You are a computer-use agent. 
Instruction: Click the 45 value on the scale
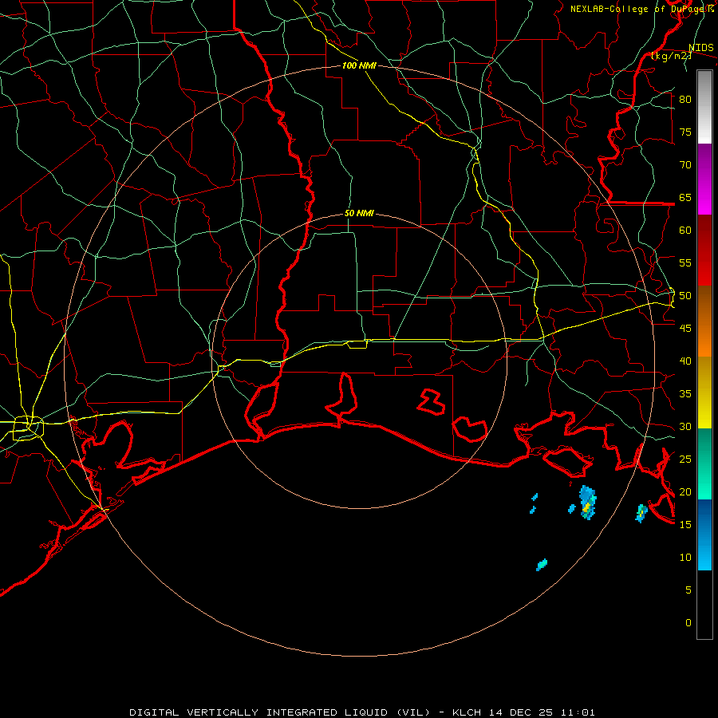(685, 329)
